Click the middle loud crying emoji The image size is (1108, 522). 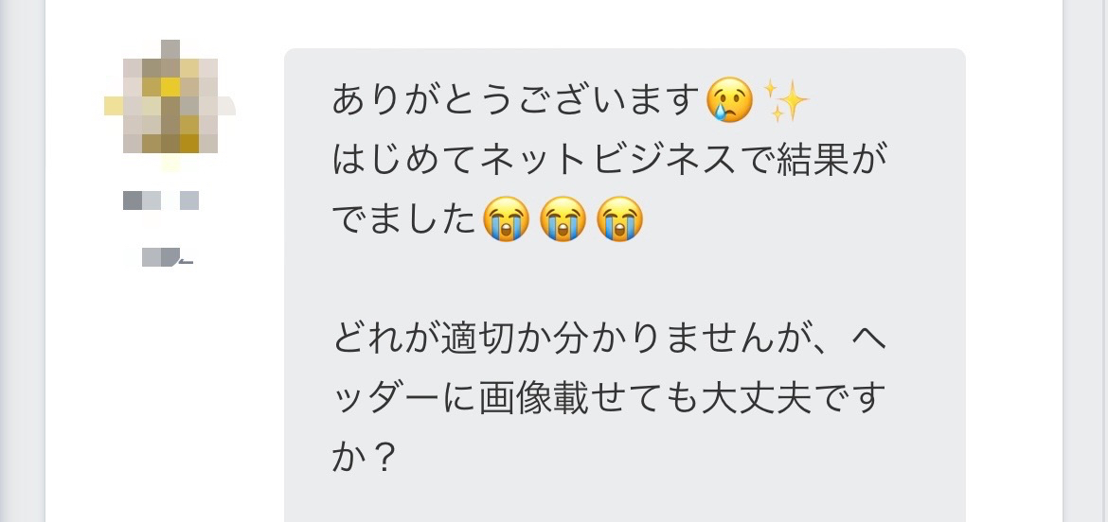click(x=563, y=219)
